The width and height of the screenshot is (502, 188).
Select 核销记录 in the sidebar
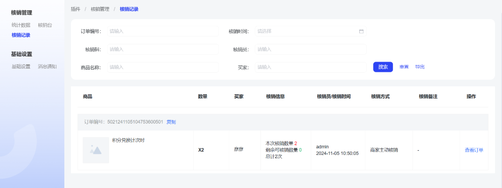tap(21, 35)
